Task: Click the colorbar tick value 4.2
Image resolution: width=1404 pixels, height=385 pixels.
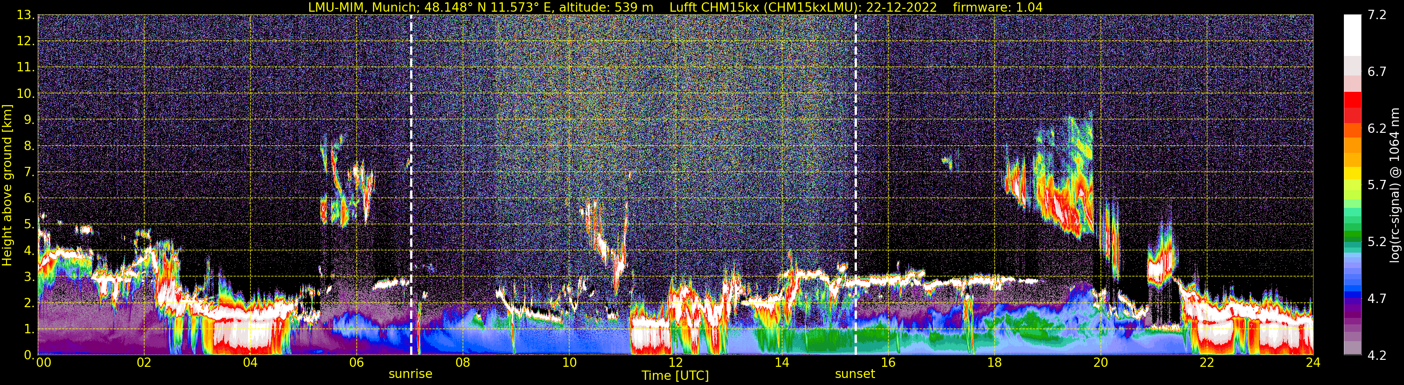Action: [x=1377, y=356]
